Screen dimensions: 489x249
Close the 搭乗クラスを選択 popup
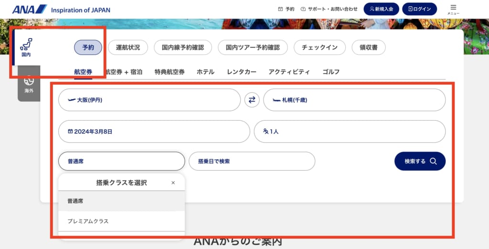pos(173,183)
